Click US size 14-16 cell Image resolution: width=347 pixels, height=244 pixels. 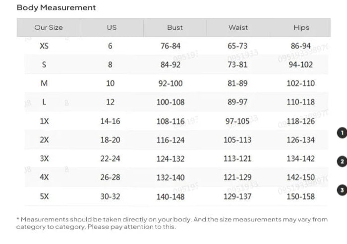tap(110, 121)
